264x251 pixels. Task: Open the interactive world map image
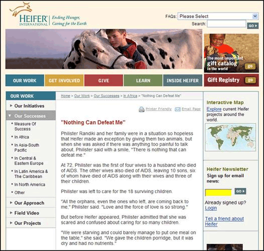pyautogui.click(x=230, y=137)
